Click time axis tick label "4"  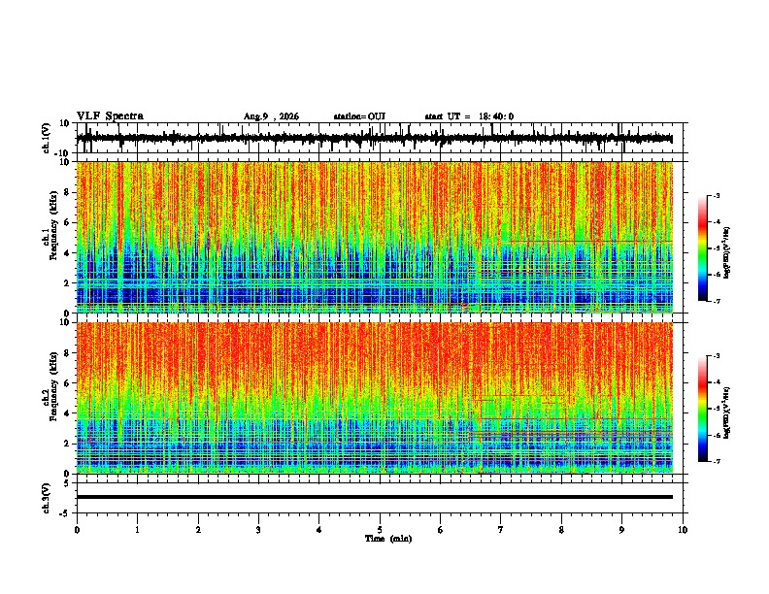pyautogui.click(x=319, y=530)
